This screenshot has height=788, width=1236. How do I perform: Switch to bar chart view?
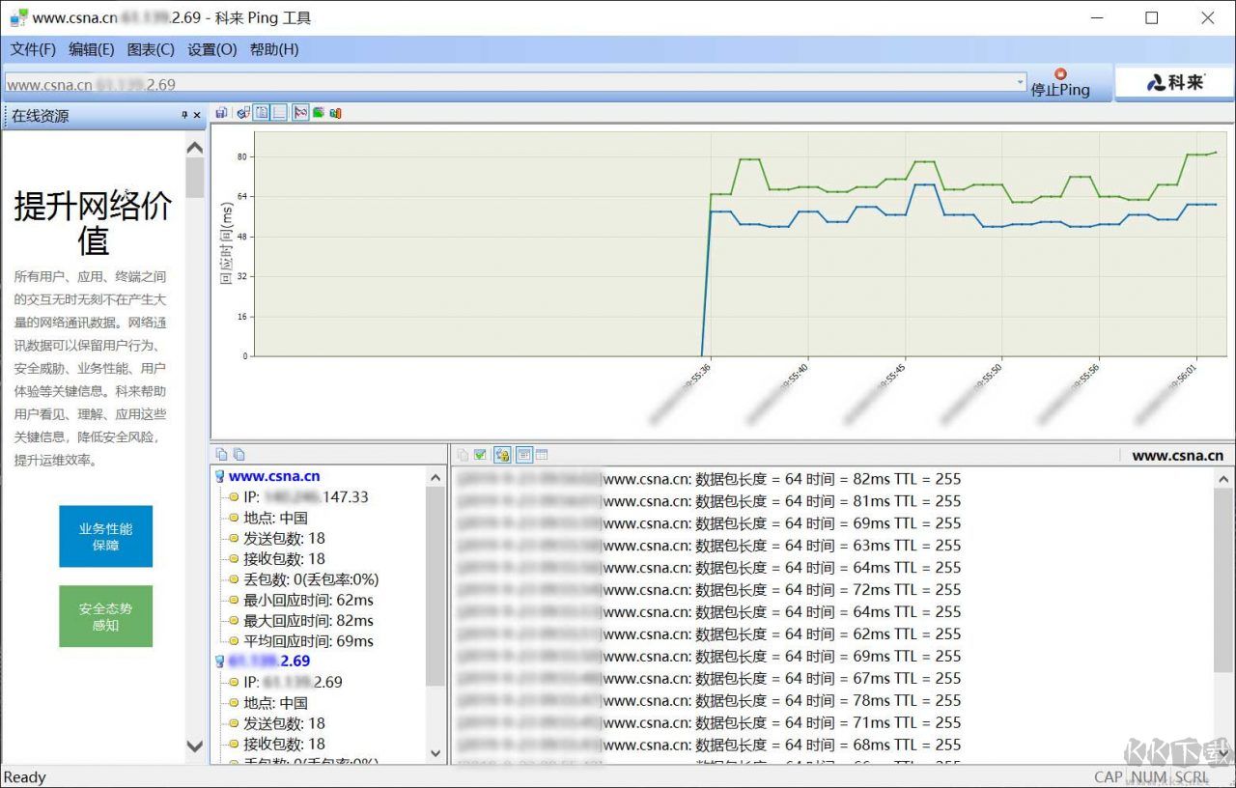335,113
